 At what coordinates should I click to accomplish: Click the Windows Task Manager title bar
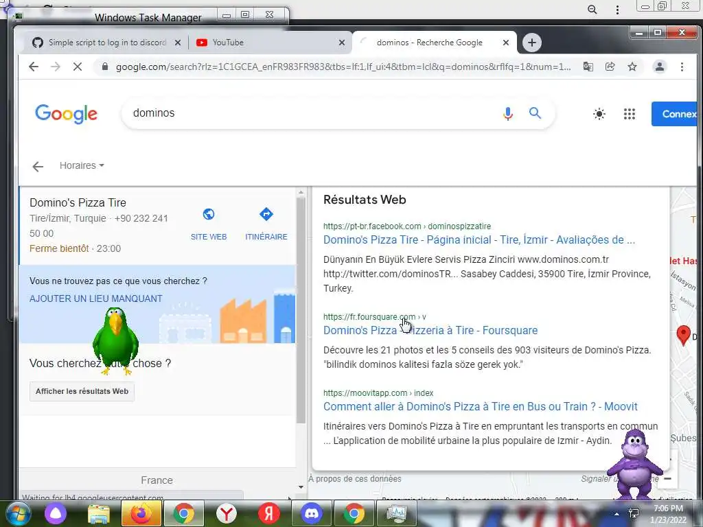148,18
